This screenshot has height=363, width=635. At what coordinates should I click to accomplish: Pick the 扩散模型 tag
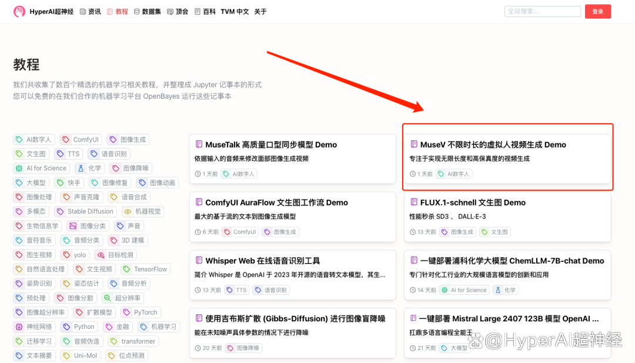(x=94, y=312)
